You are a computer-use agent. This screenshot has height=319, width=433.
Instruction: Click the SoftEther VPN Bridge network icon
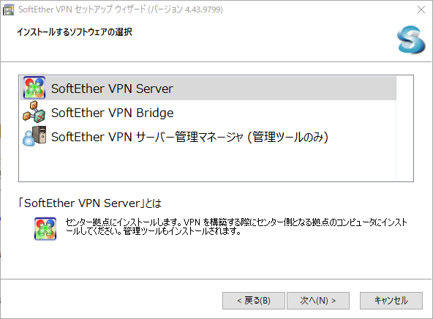pos(34,112)
